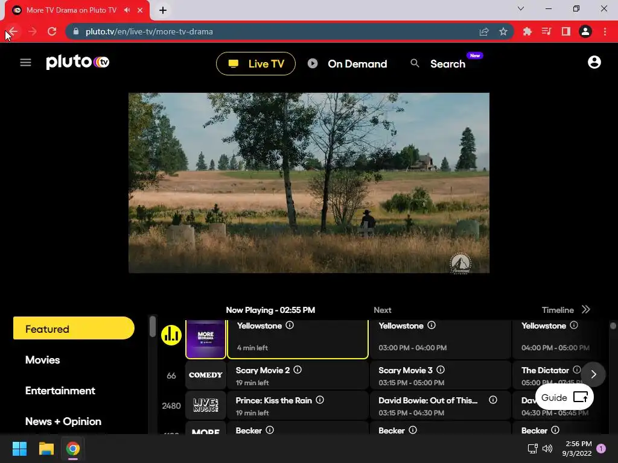This screenshot has height=463, width=618.
Task: Show info for Yellowstone 4 min left
Action: [x=290, y=325]
